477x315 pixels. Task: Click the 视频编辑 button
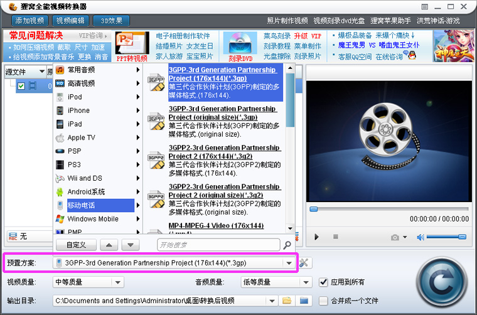pyautogui.click(x=70, y=21)
